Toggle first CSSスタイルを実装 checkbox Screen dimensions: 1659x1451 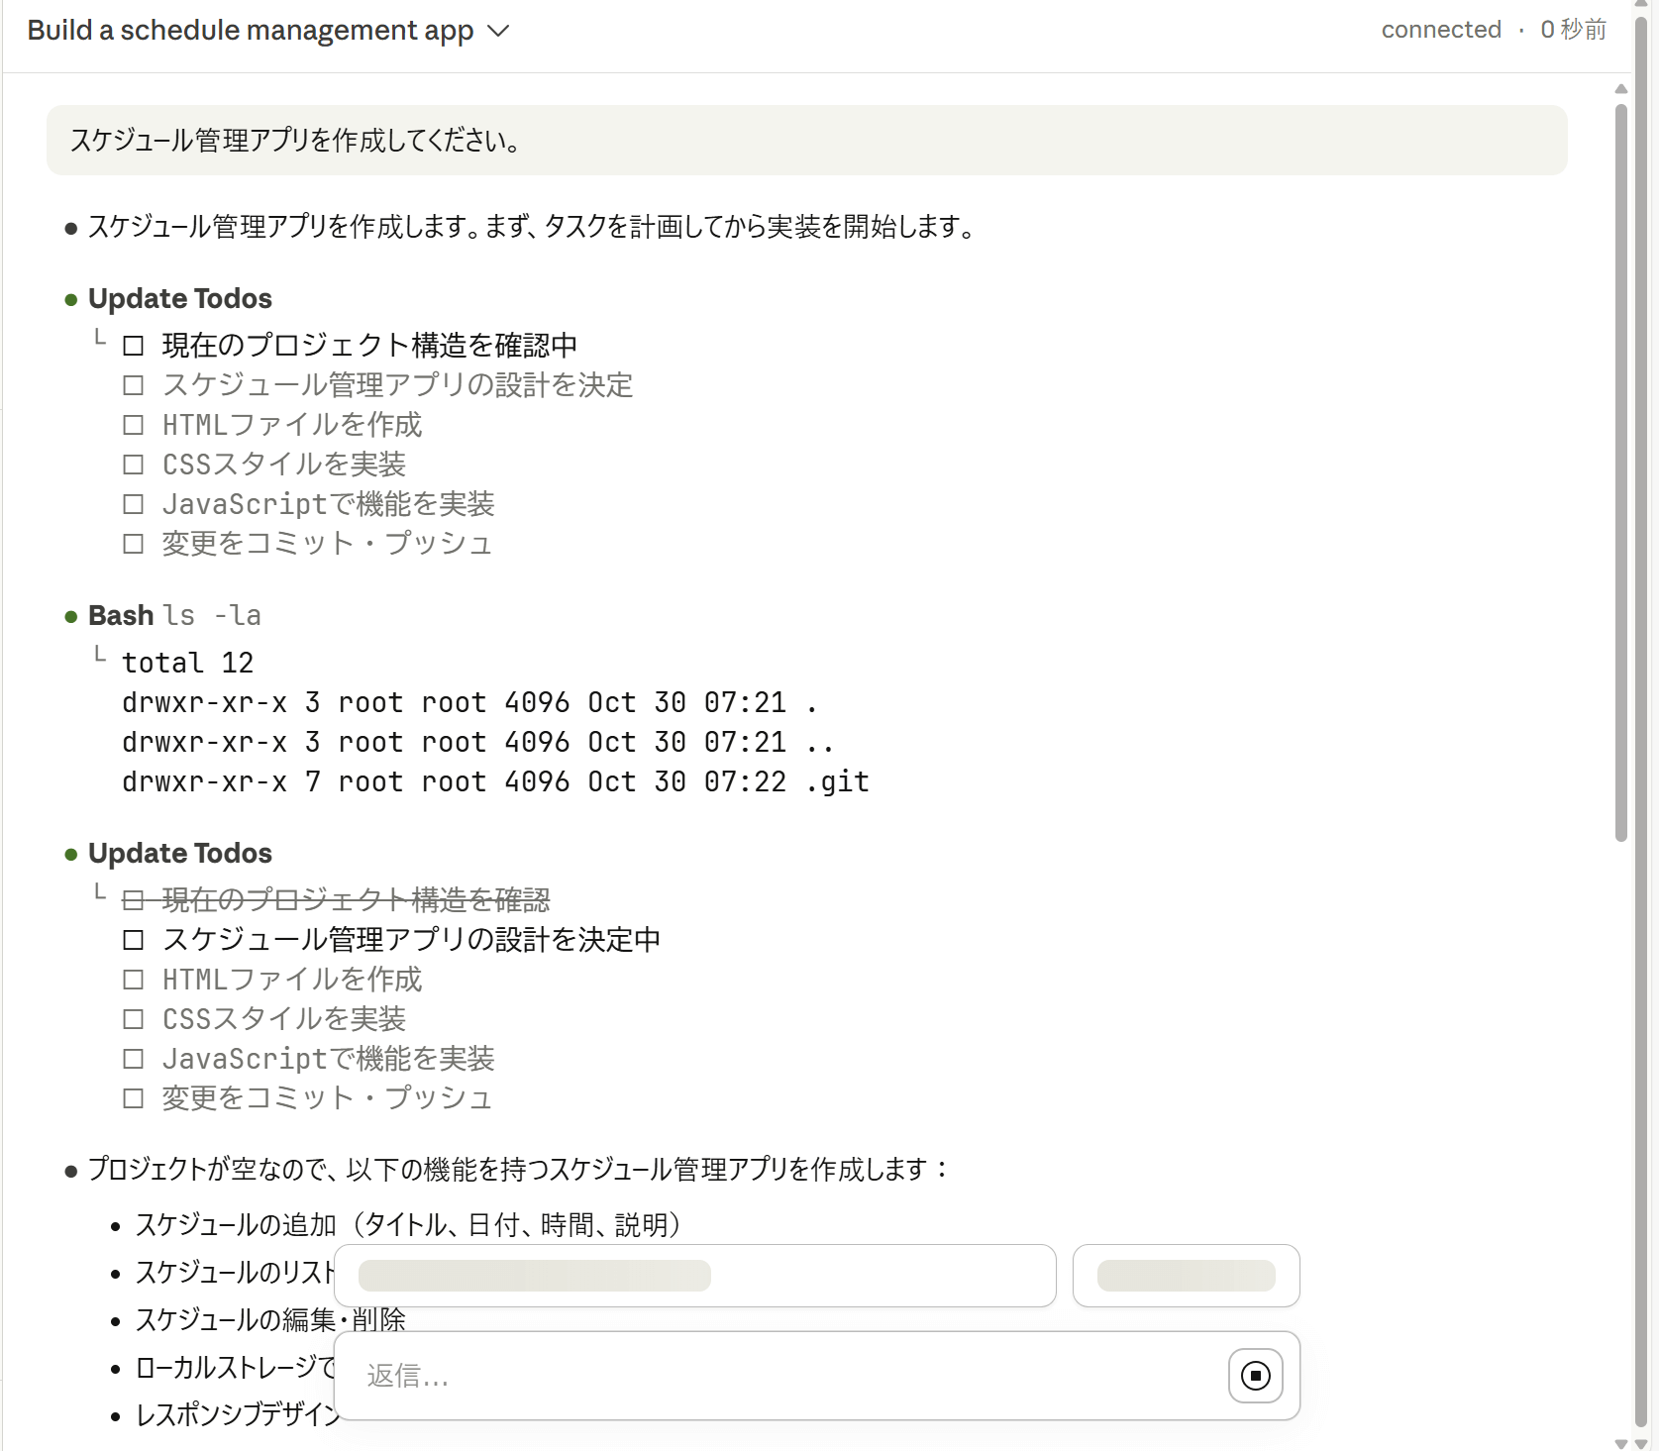point(134,465)
